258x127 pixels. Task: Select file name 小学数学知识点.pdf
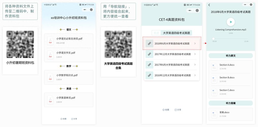click(x=67, y=75)
